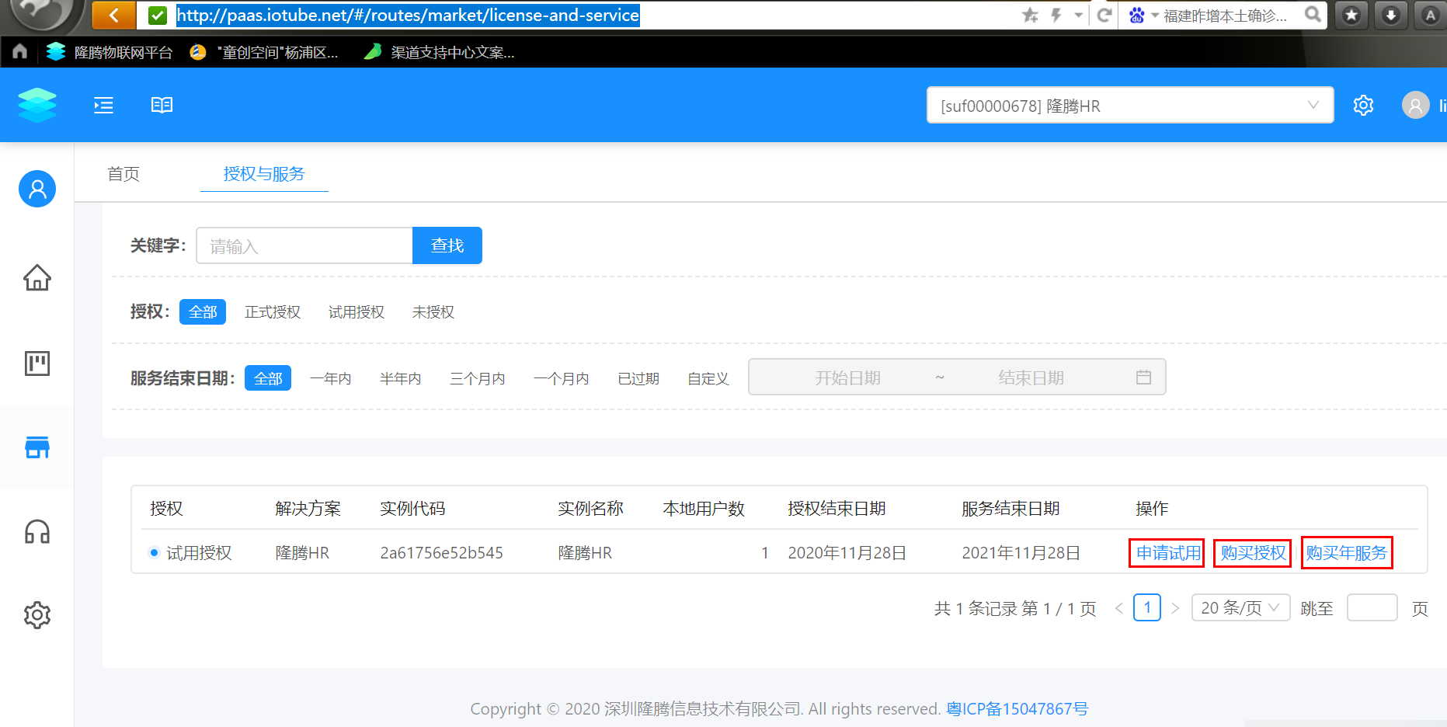Click the green security shield icon
The image size is (1447, 727).
click(x=158, y=15)
